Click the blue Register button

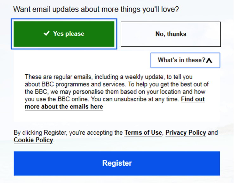tap(117, 163)
